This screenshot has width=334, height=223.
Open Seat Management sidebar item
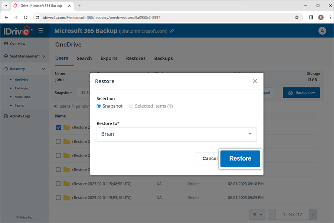(25, 56)
